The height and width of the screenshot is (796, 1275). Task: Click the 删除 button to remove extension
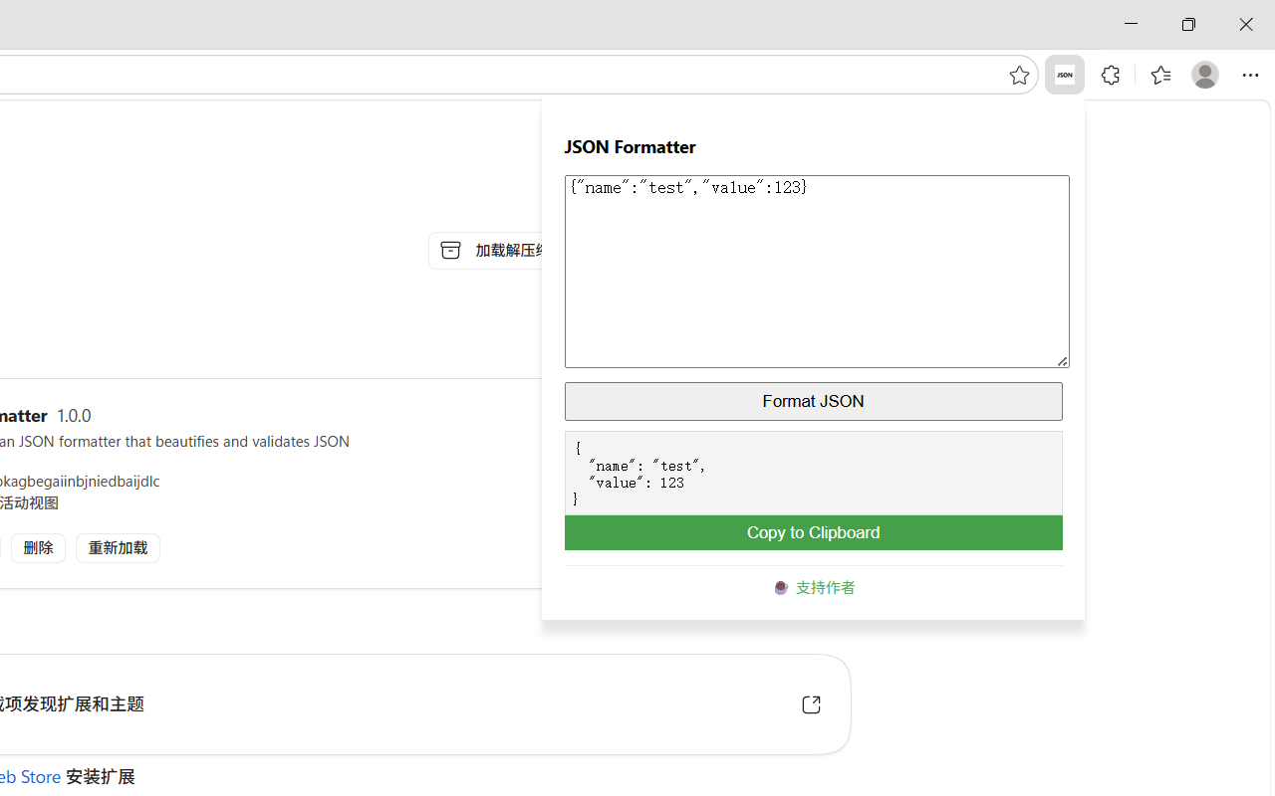tap(38, 547)
